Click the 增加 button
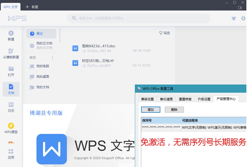This screenshot has height=167, width=249. [x=151, y=110]
